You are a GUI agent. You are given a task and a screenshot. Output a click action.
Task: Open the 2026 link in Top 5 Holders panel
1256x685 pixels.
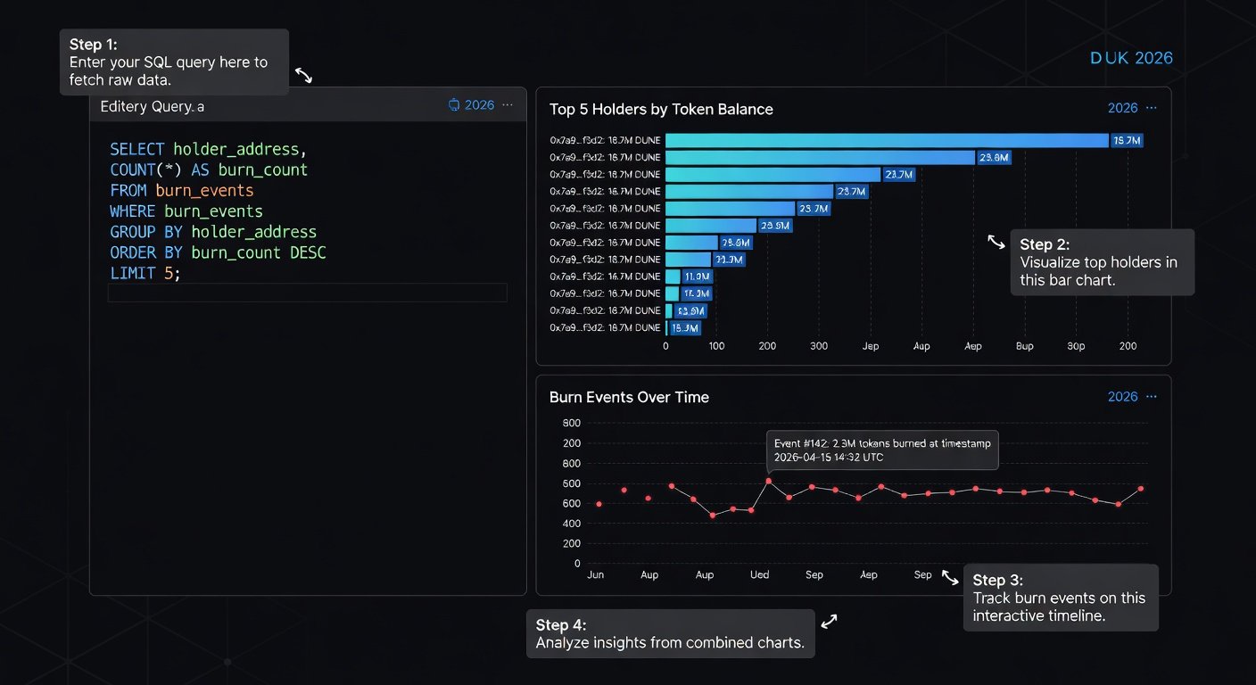click(1122, 108)
